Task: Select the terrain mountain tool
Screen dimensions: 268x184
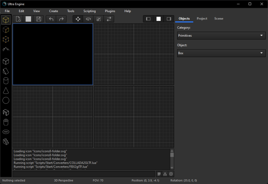Action: click(x=6, y=49)
